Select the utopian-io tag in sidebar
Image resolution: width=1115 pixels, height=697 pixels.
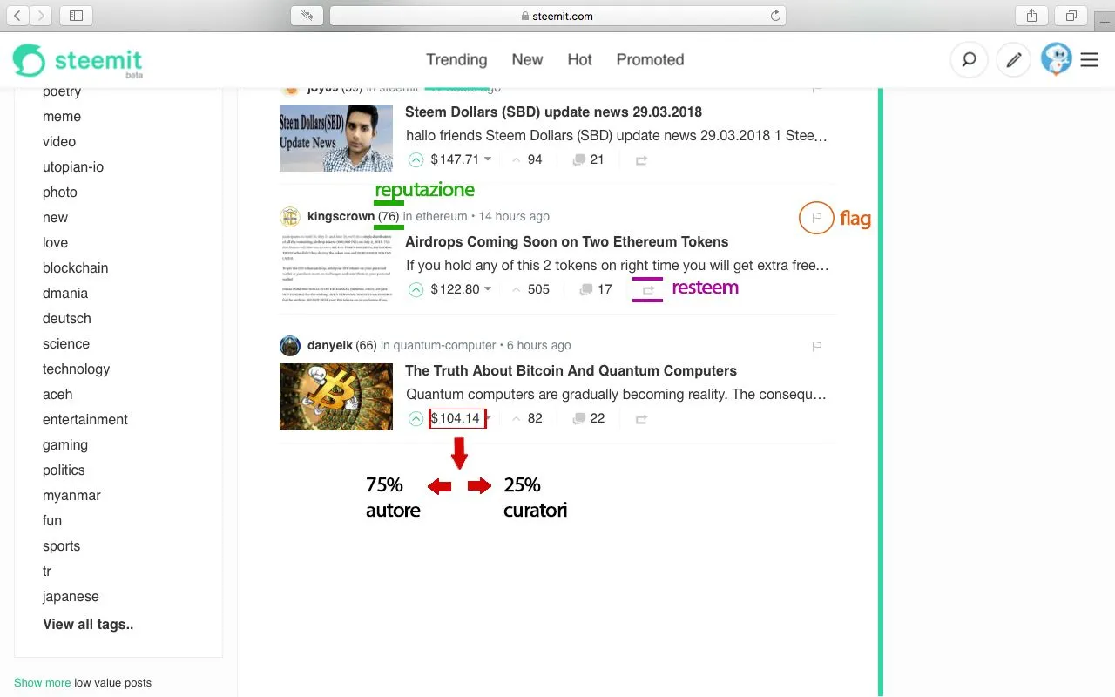[x=73, y=166]
